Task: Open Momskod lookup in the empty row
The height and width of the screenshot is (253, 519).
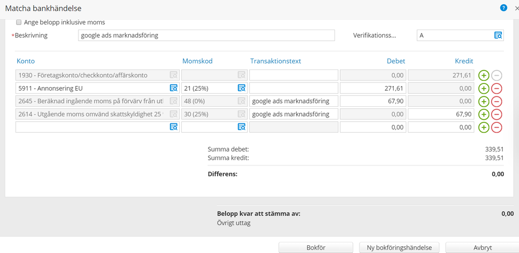Action: coord(241,127)
